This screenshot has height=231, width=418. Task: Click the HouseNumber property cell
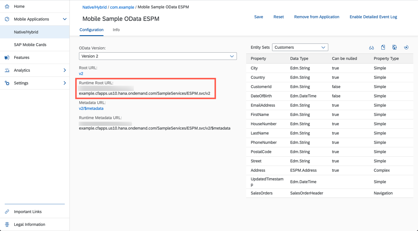[264, 124]
